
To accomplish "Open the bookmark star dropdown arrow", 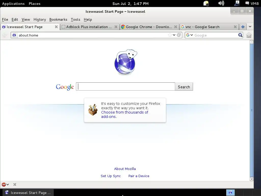I will pos(174,35).
